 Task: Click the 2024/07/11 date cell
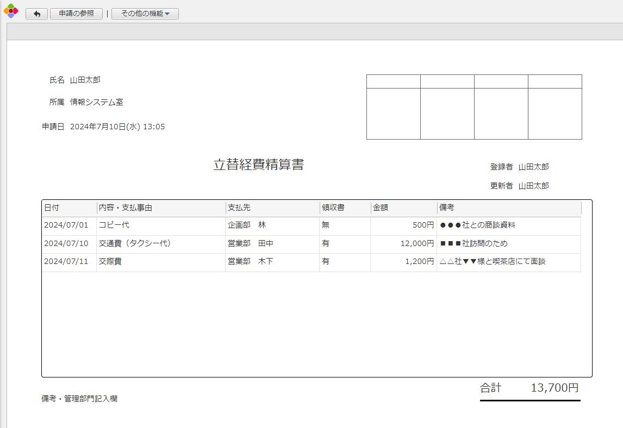pyautogui.click(x=66, y=261)
